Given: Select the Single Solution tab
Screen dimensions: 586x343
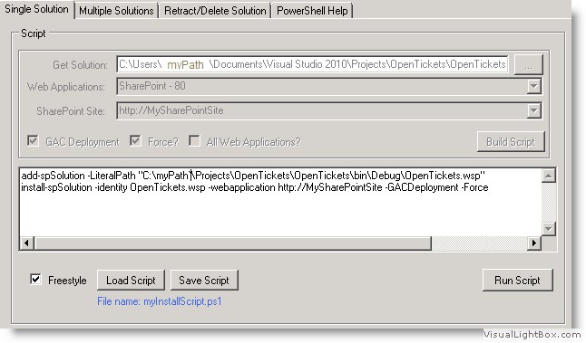Looking at the screenshot, I should (36, 9).
